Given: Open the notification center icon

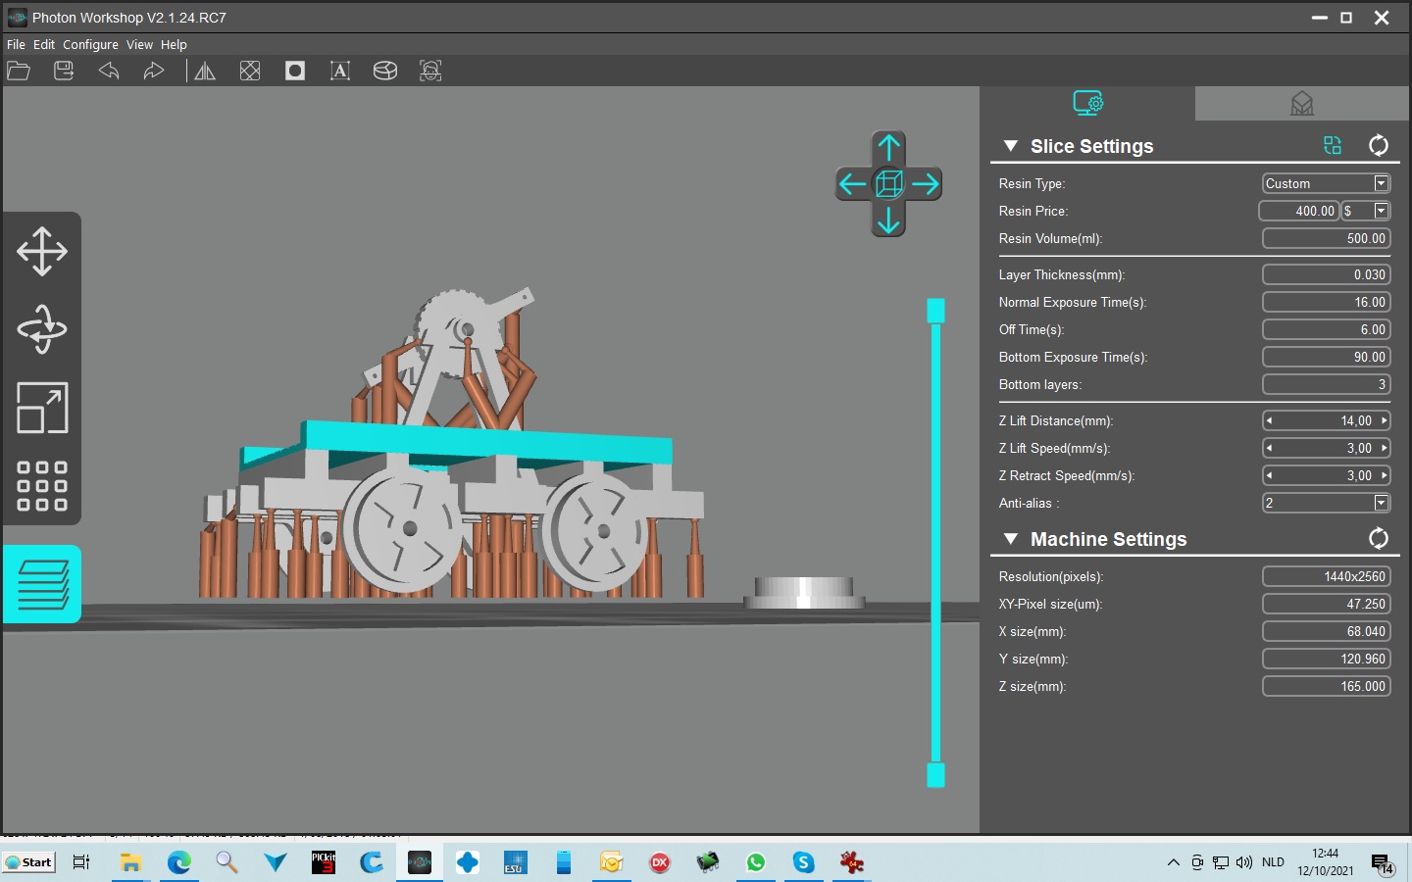Looking at the screenshot, I should tap(1383, 863).
